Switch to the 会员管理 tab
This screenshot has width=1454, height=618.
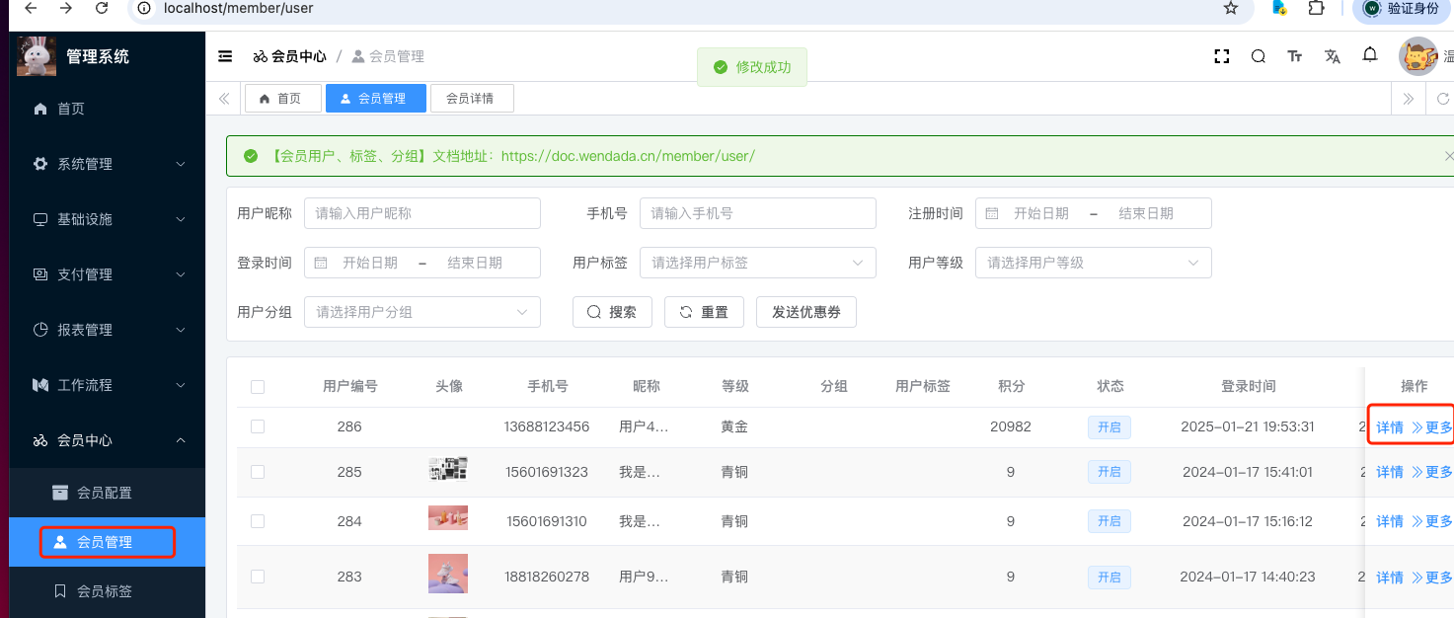pyautogui.click(x=376, y=99)
